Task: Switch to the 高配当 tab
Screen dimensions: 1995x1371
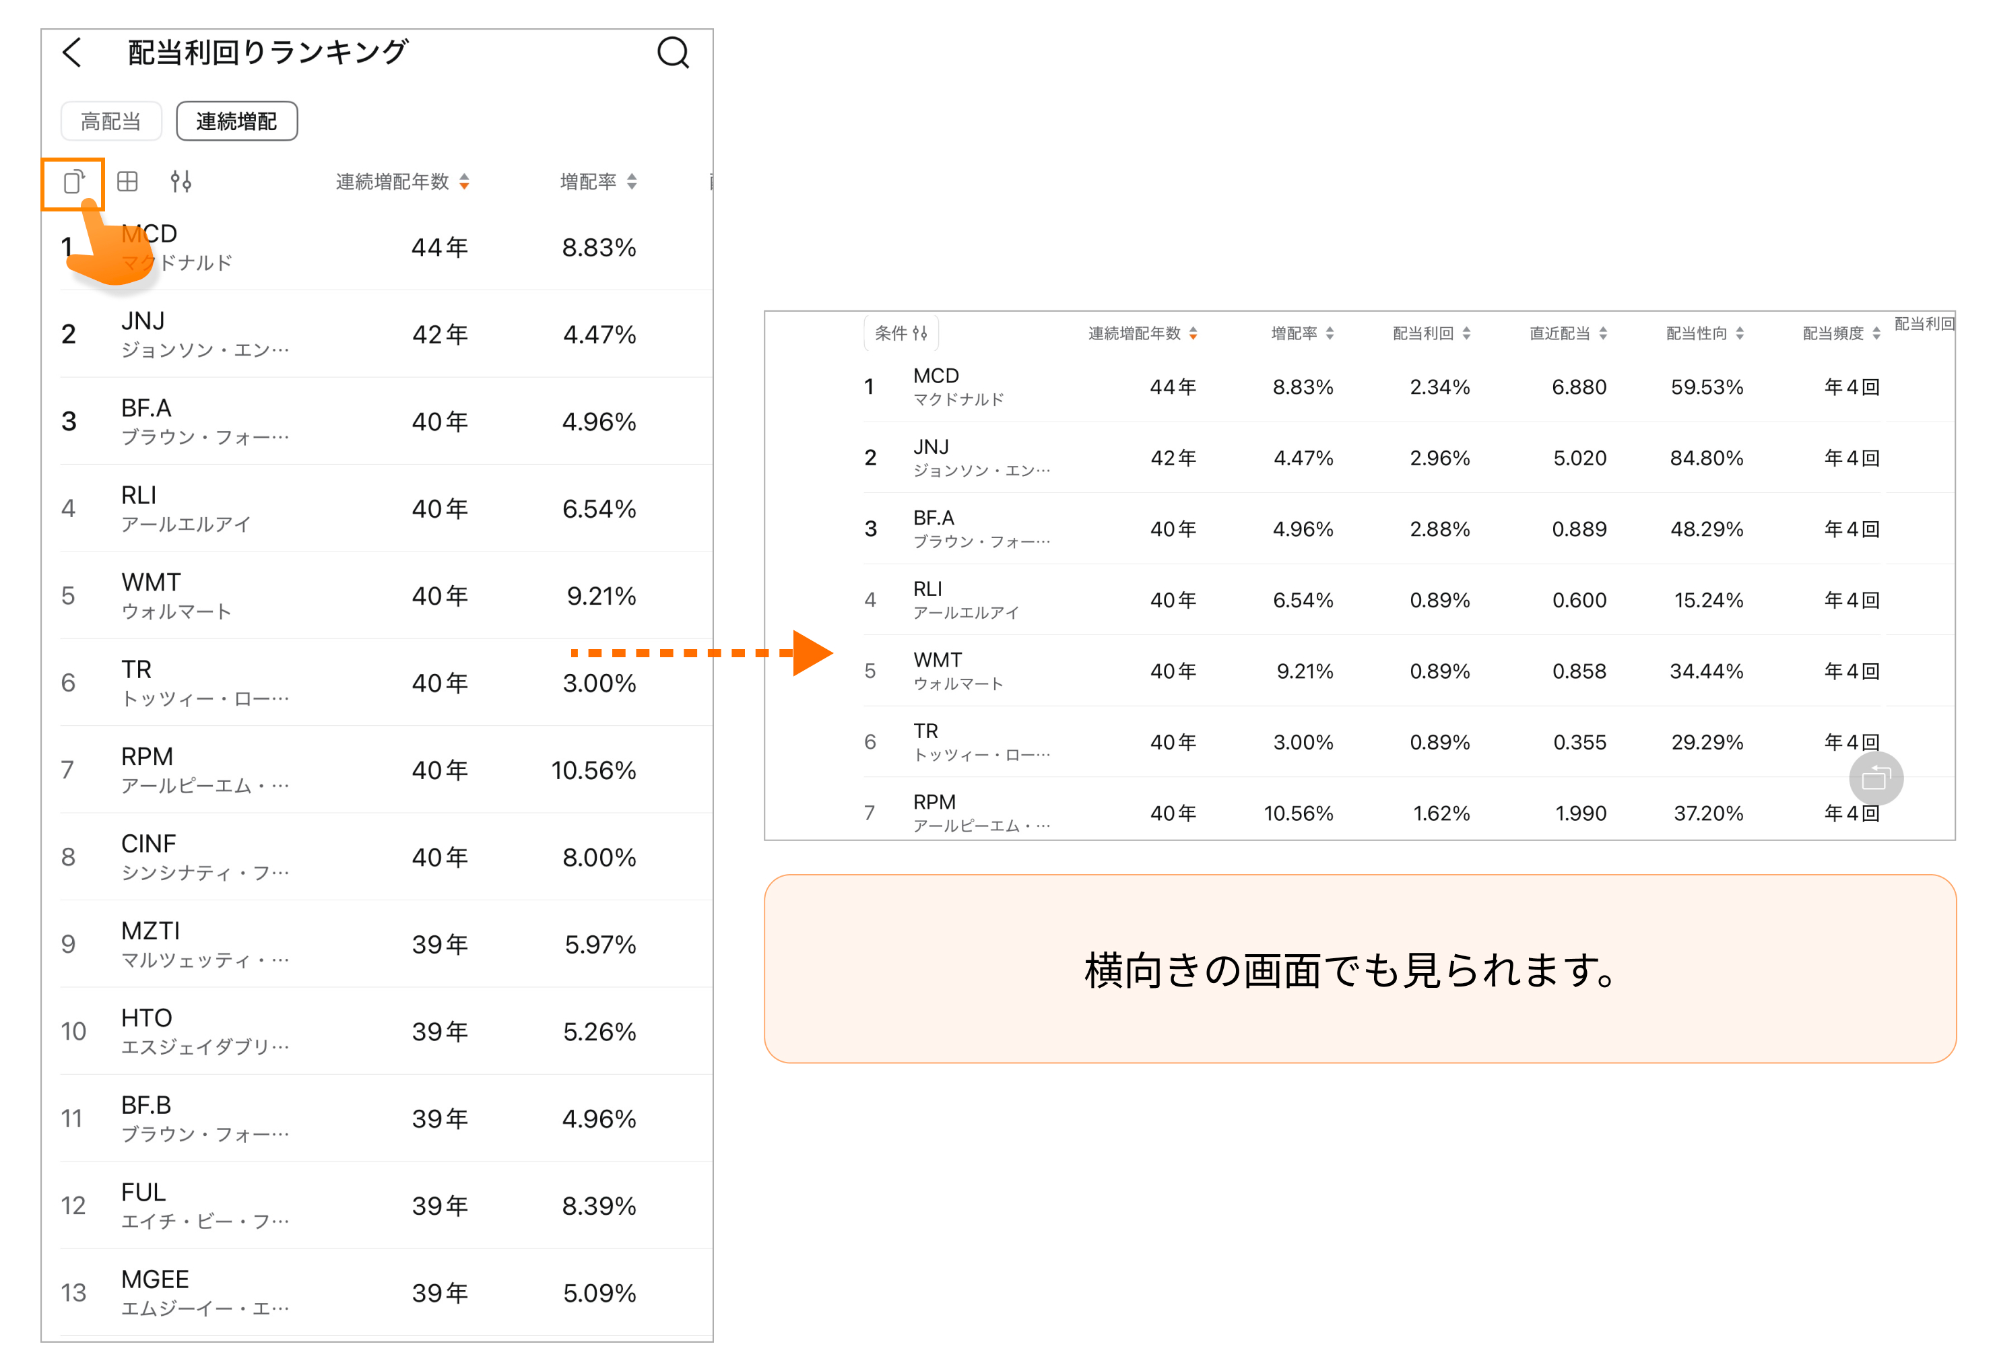Action: (111, 121)
